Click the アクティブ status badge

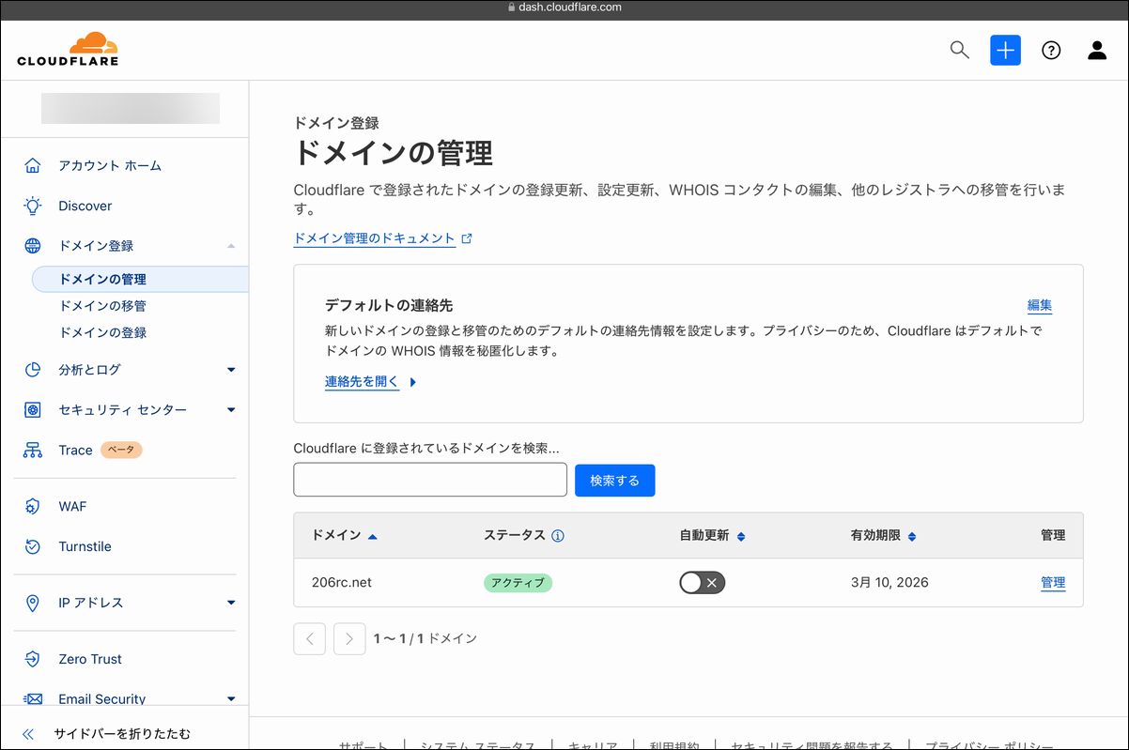point(518,583)
